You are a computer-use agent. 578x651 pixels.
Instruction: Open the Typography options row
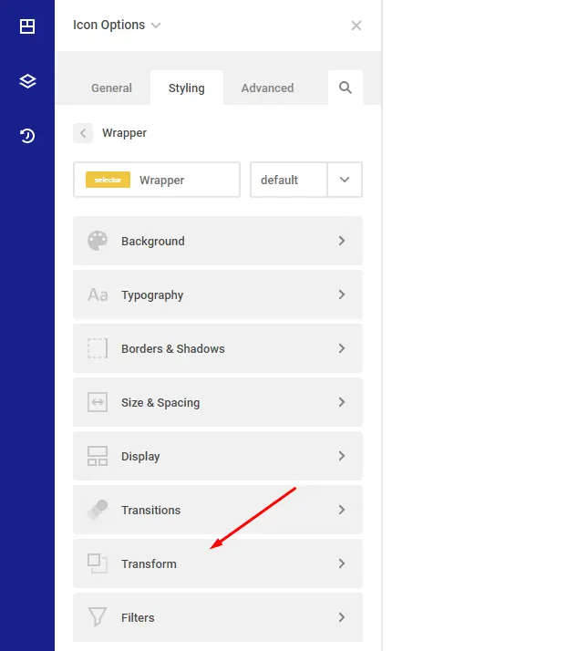point(218,294)
